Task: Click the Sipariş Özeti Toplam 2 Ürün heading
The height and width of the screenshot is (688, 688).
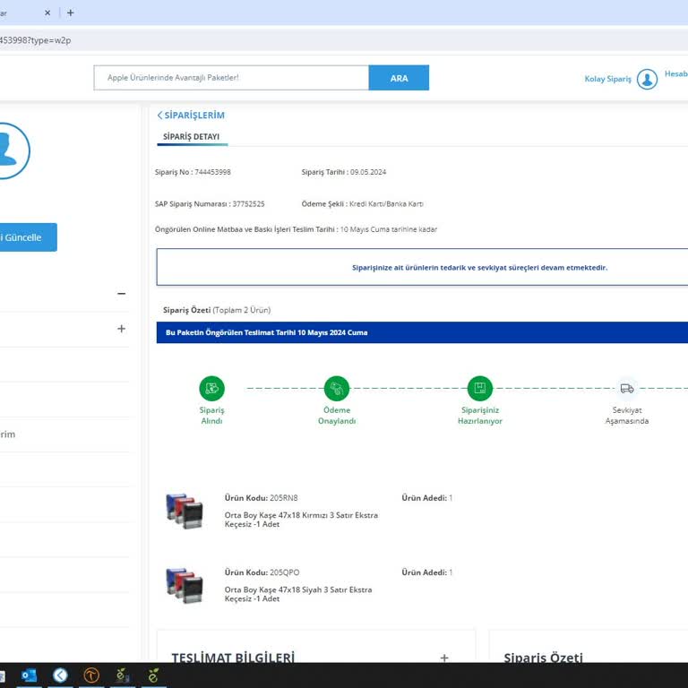Action: 217,310
